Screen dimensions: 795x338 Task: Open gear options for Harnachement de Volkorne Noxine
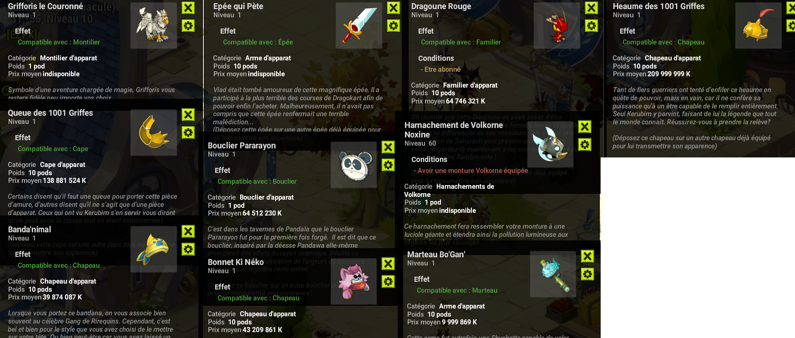click(x=585, y=145)
